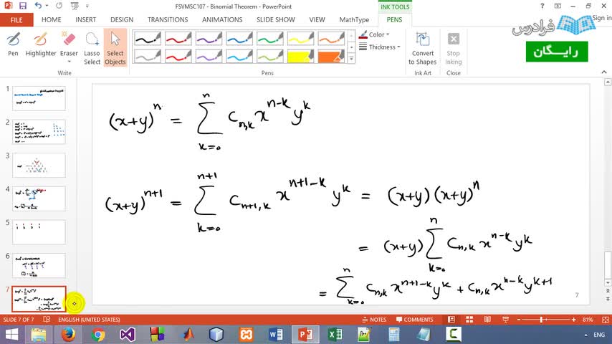Select slide 6 thumbnail
612x344 pixels.
39,265
